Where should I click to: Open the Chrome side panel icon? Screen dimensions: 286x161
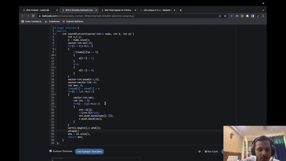tap(252, 16)
